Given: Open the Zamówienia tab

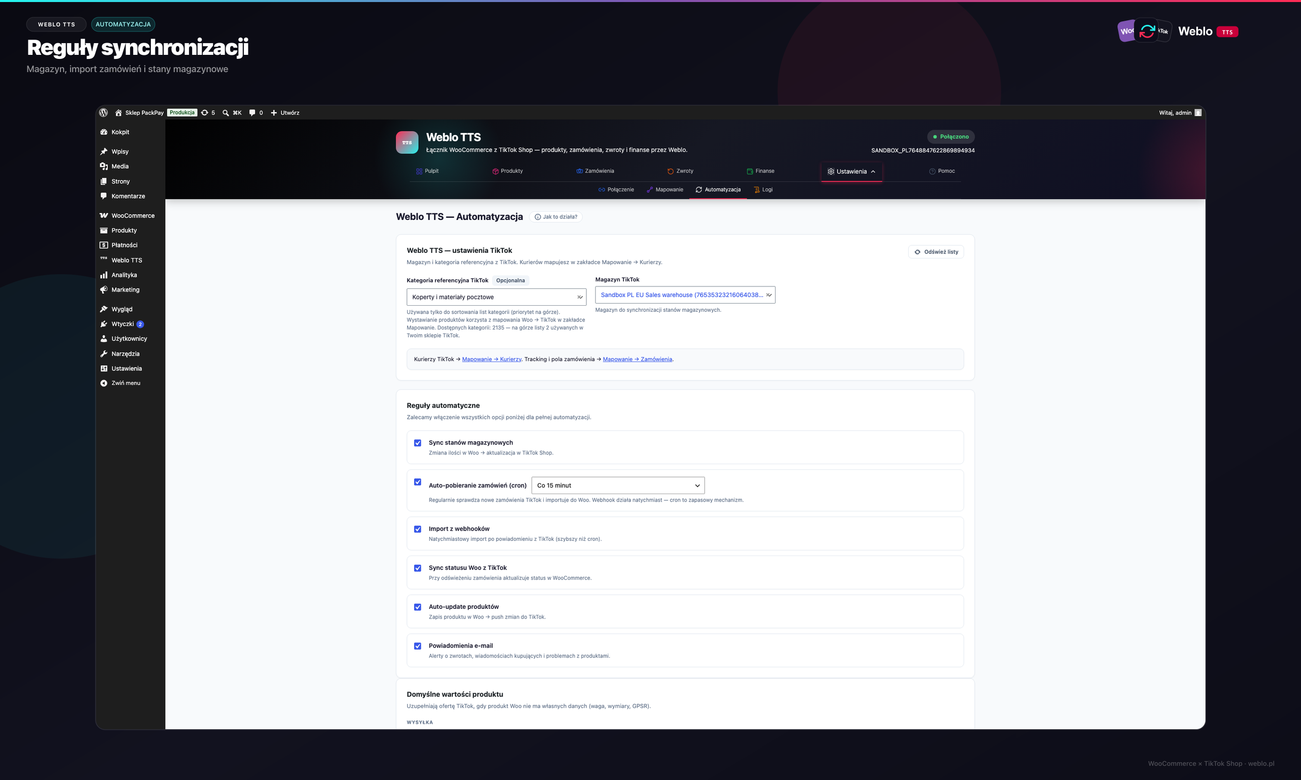Looking at the screenshot, I should click(x=595, y=171).
